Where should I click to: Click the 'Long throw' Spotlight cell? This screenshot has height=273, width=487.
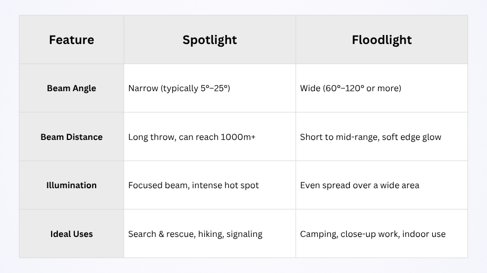click(191, 137)
